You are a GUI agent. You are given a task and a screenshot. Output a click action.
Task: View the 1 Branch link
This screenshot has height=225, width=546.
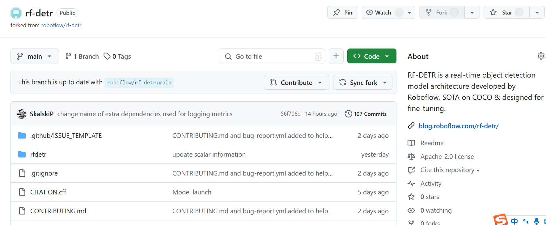[82, 56]
